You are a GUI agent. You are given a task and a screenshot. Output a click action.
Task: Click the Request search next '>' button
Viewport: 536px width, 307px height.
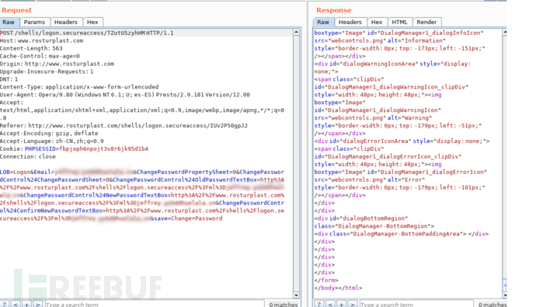[38, 304]
